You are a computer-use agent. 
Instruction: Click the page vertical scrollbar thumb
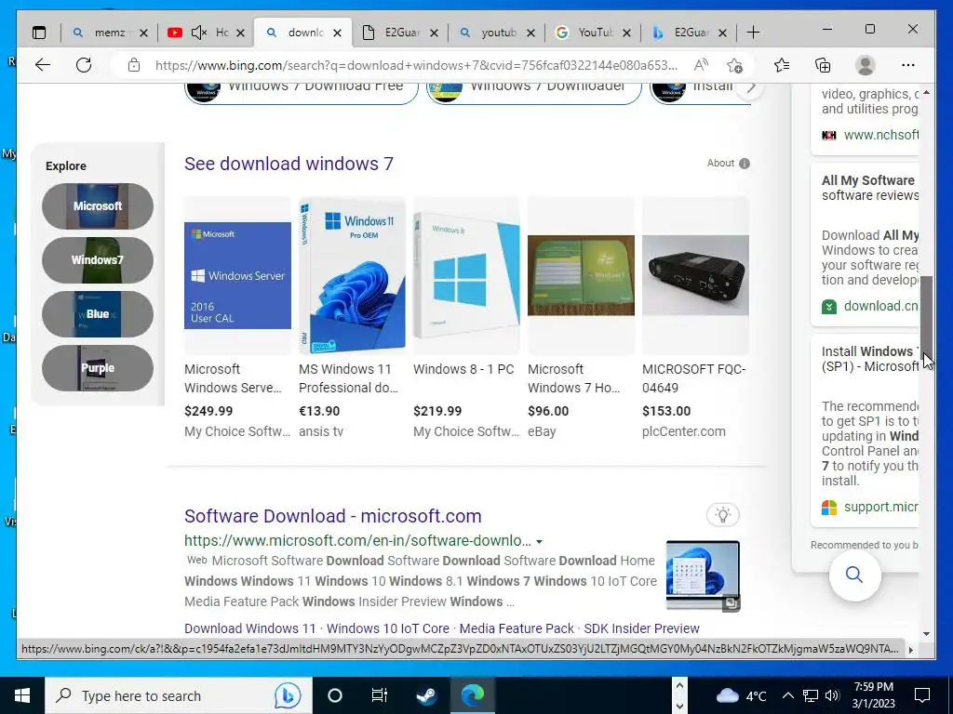[x=926, y=318]
